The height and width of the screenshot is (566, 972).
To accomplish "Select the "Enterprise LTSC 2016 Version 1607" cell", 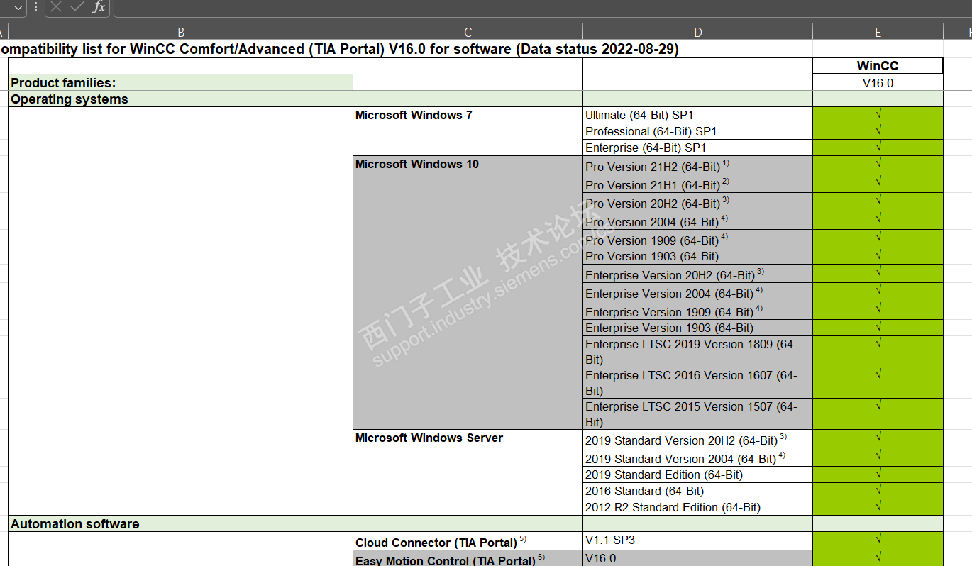I will pos(697,383).
